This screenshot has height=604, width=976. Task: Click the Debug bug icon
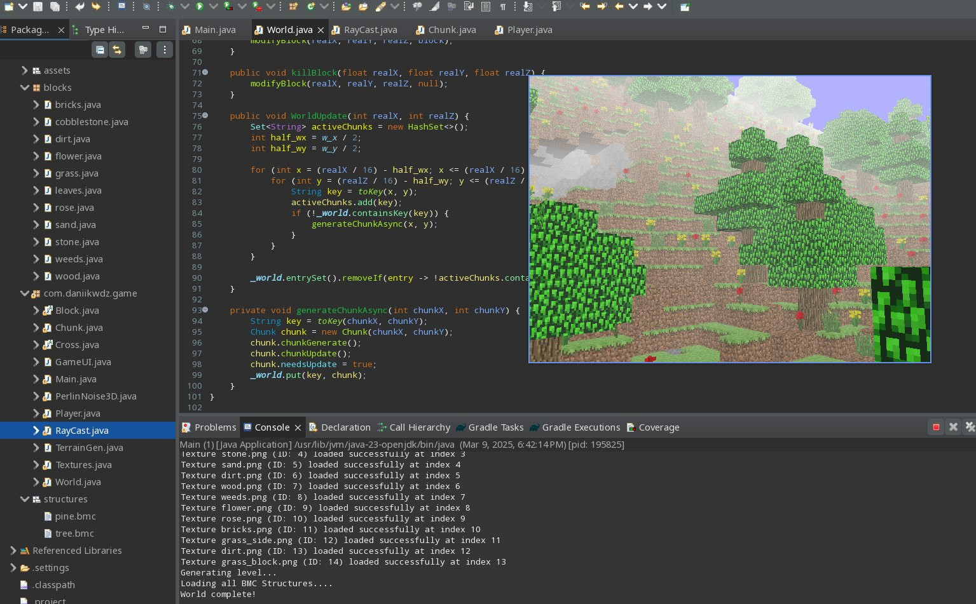click(x=170, y=6)
